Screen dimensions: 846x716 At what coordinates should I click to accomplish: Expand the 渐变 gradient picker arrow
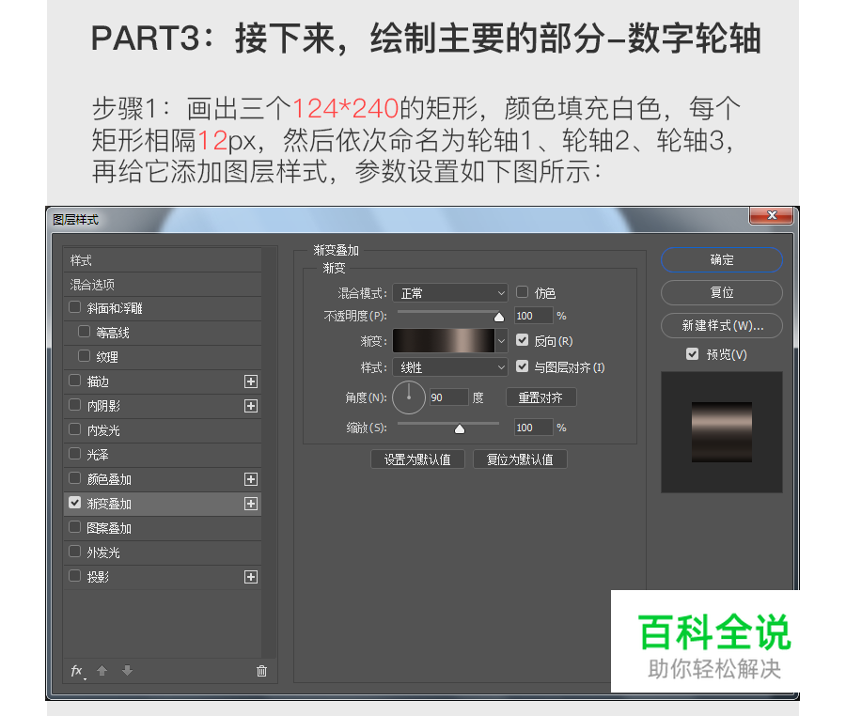coord(501,340)
